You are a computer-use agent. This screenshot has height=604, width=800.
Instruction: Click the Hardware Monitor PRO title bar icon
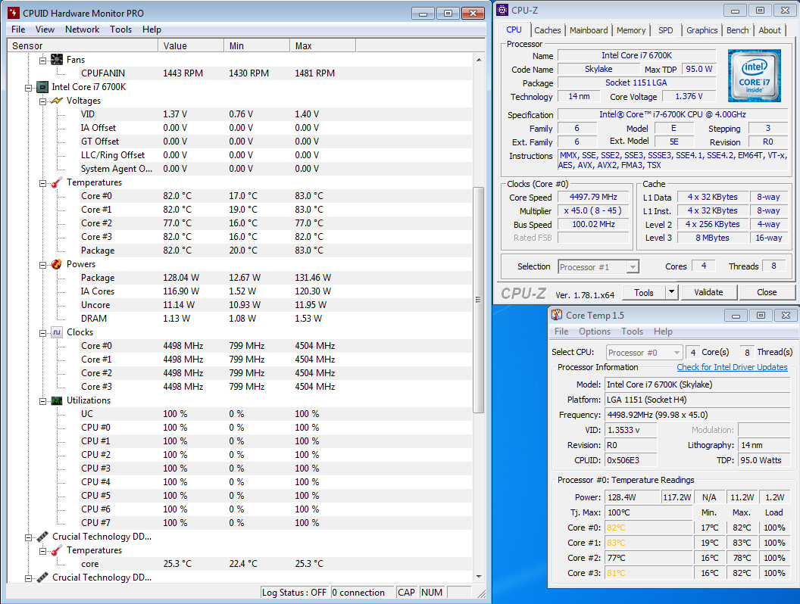pyautogui.click(x=14, y=14)
